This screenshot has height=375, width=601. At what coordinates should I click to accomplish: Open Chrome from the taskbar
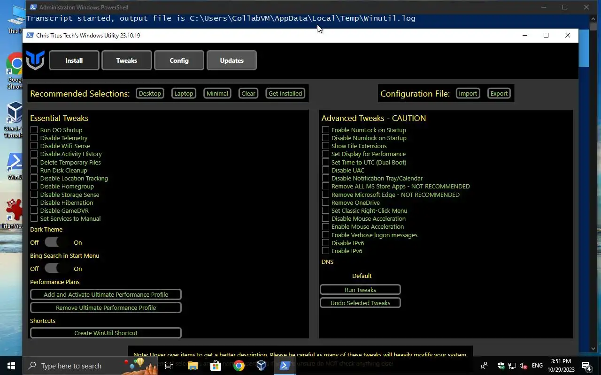pos(239,366)
